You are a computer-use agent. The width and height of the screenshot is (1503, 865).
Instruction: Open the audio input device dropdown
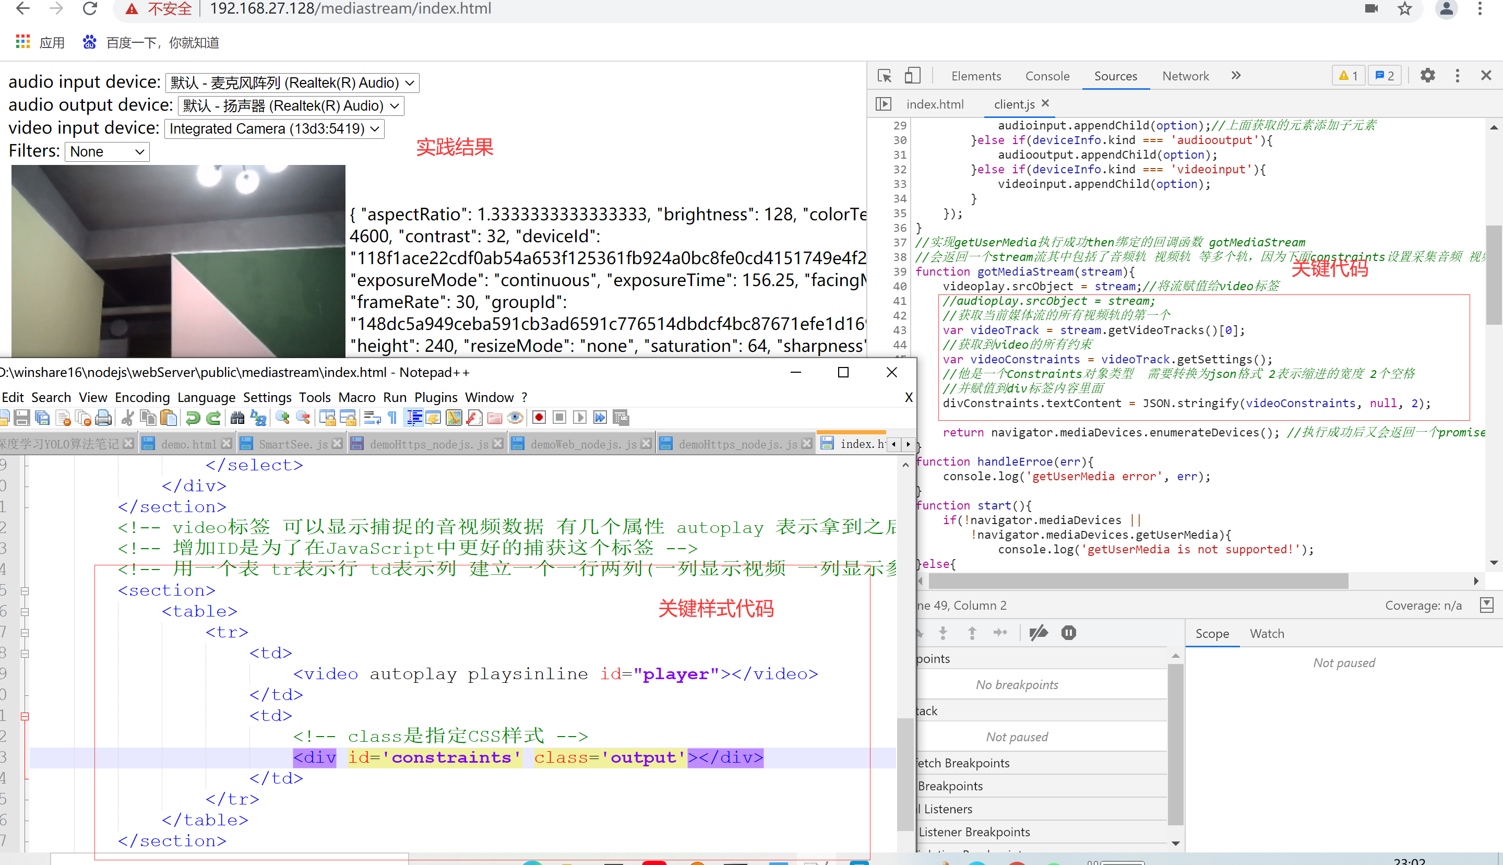[292, 82]
